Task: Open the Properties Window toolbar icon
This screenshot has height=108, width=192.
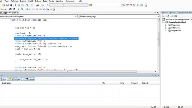Action: tap(127, 5)
